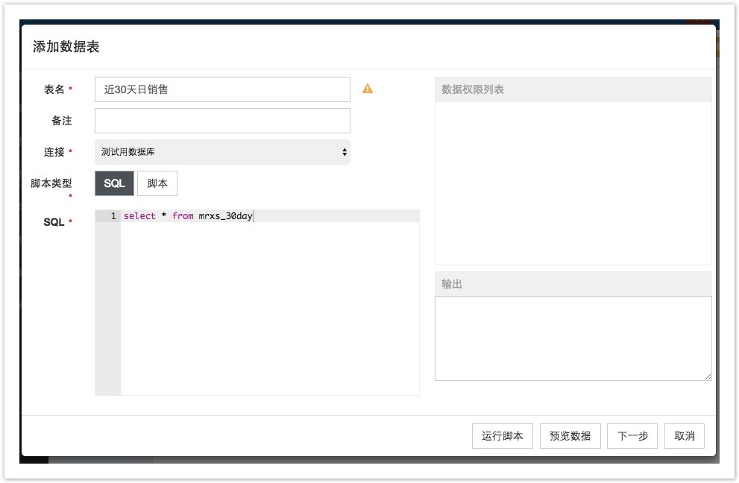Switch script type to 脚本
The height and width of the screenshot is (483, 739).
pyautogui.click(x=157, y=183)
